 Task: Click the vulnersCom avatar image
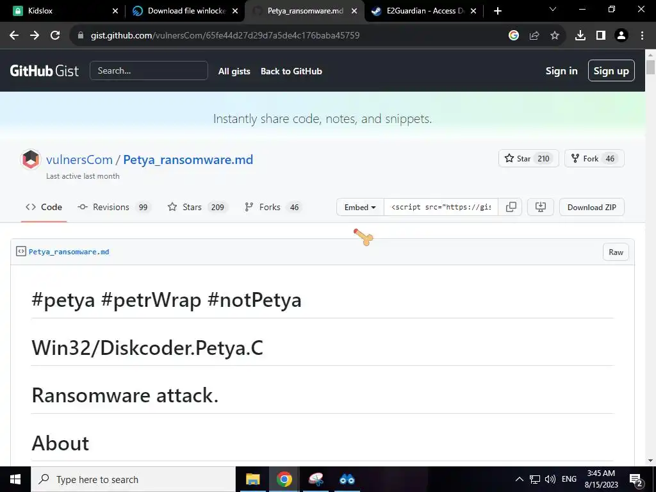(x=31, y=160)
